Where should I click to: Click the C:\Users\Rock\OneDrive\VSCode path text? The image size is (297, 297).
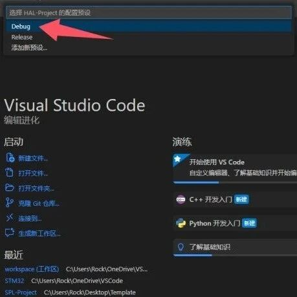point(77,281)
